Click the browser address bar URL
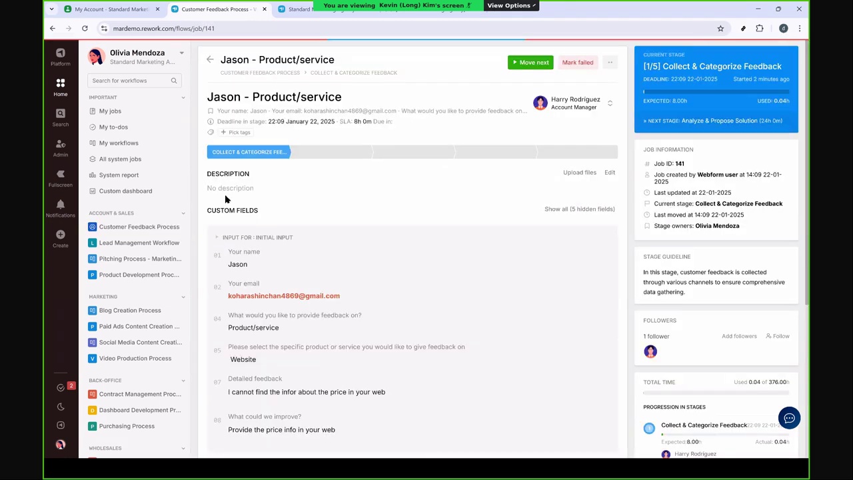 point(163,29)
